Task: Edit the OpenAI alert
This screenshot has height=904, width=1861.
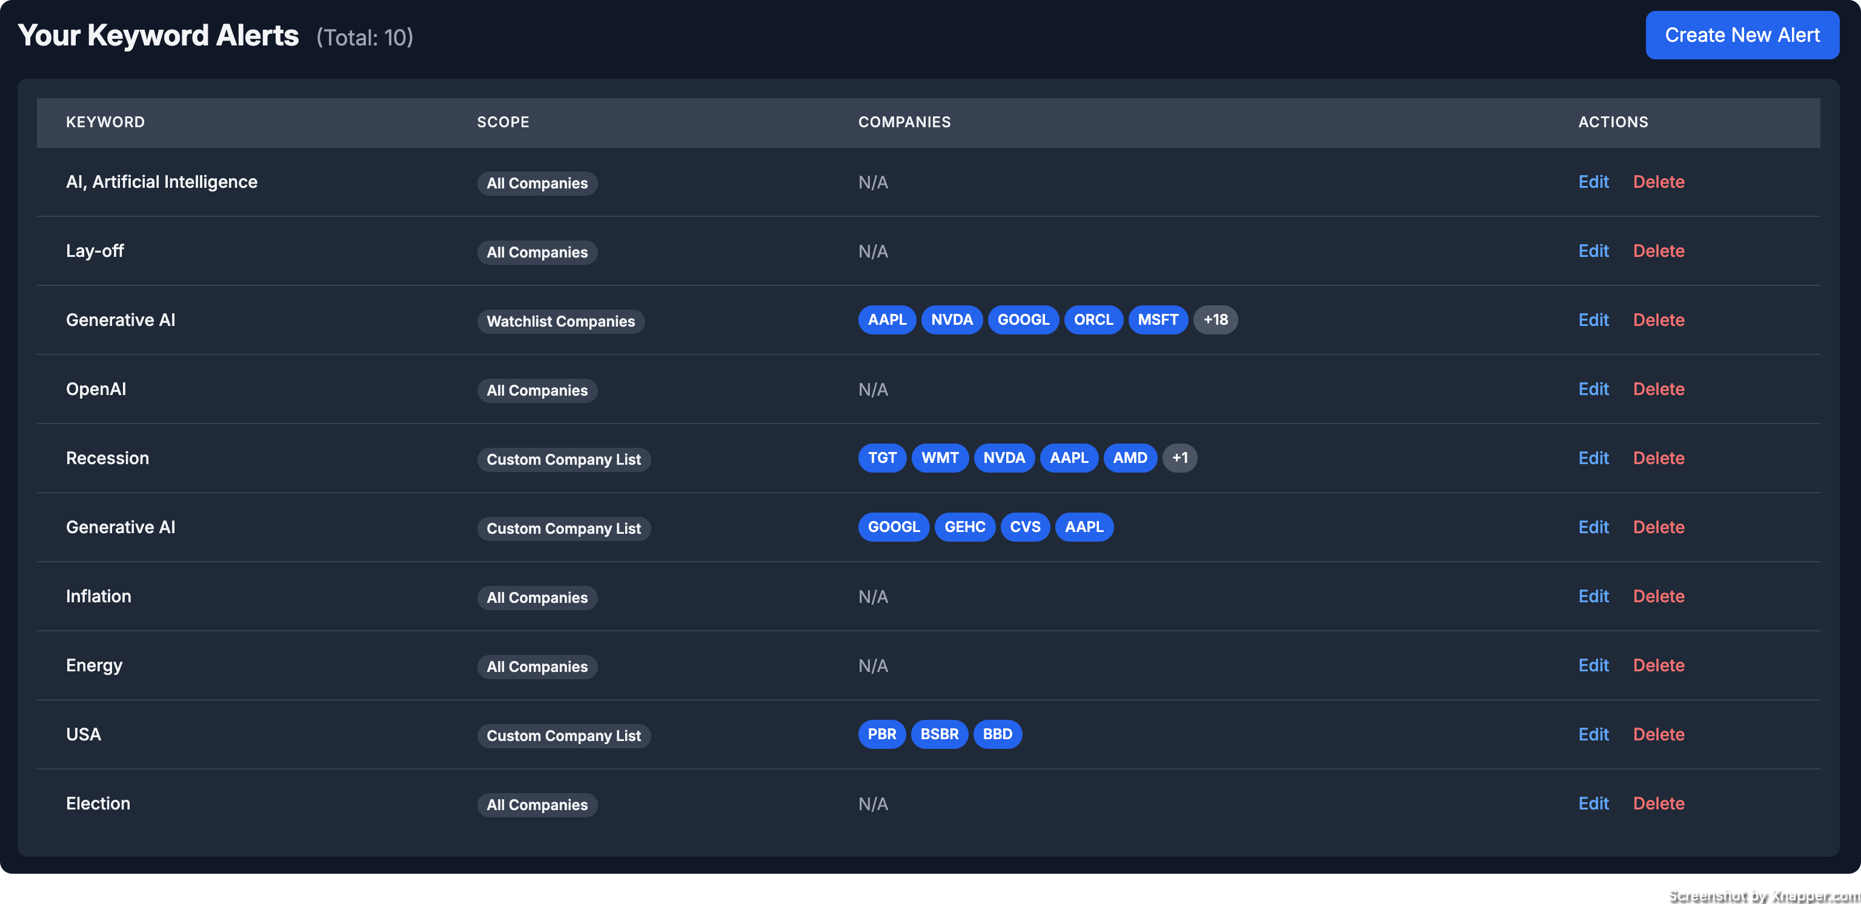Action: (x=1593, y=389)
